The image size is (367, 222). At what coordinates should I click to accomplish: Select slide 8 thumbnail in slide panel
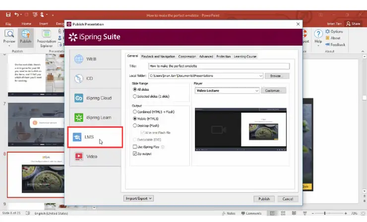click(x=36, y=174)
